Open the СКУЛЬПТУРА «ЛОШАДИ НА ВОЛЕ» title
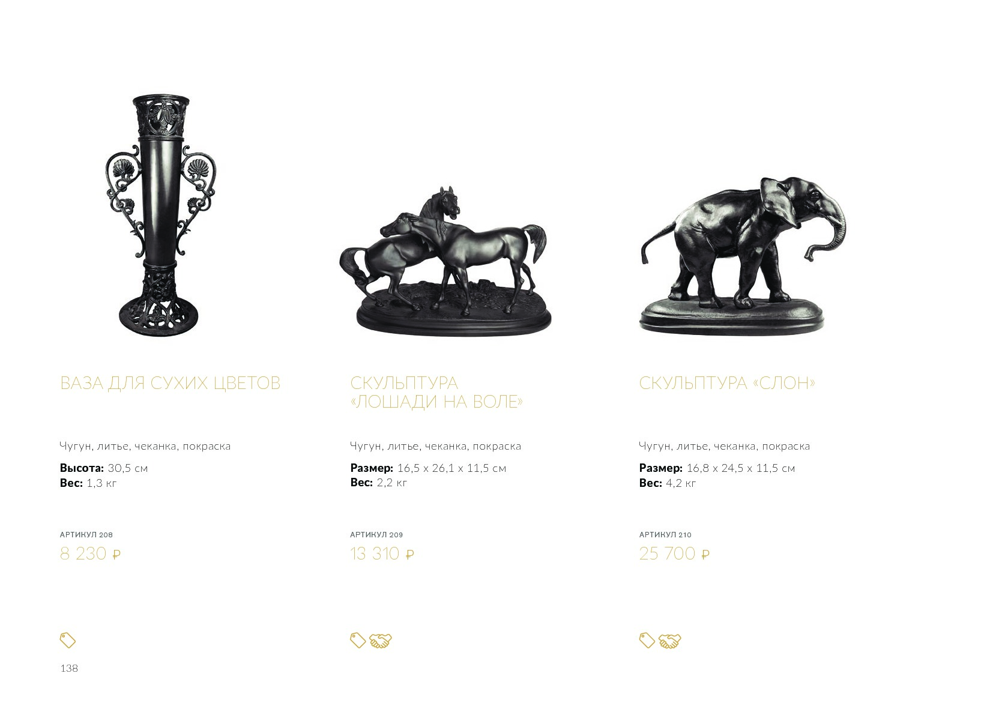Image resolution: width=993 pixels, height=709 pixels. [x=436, y=392]
